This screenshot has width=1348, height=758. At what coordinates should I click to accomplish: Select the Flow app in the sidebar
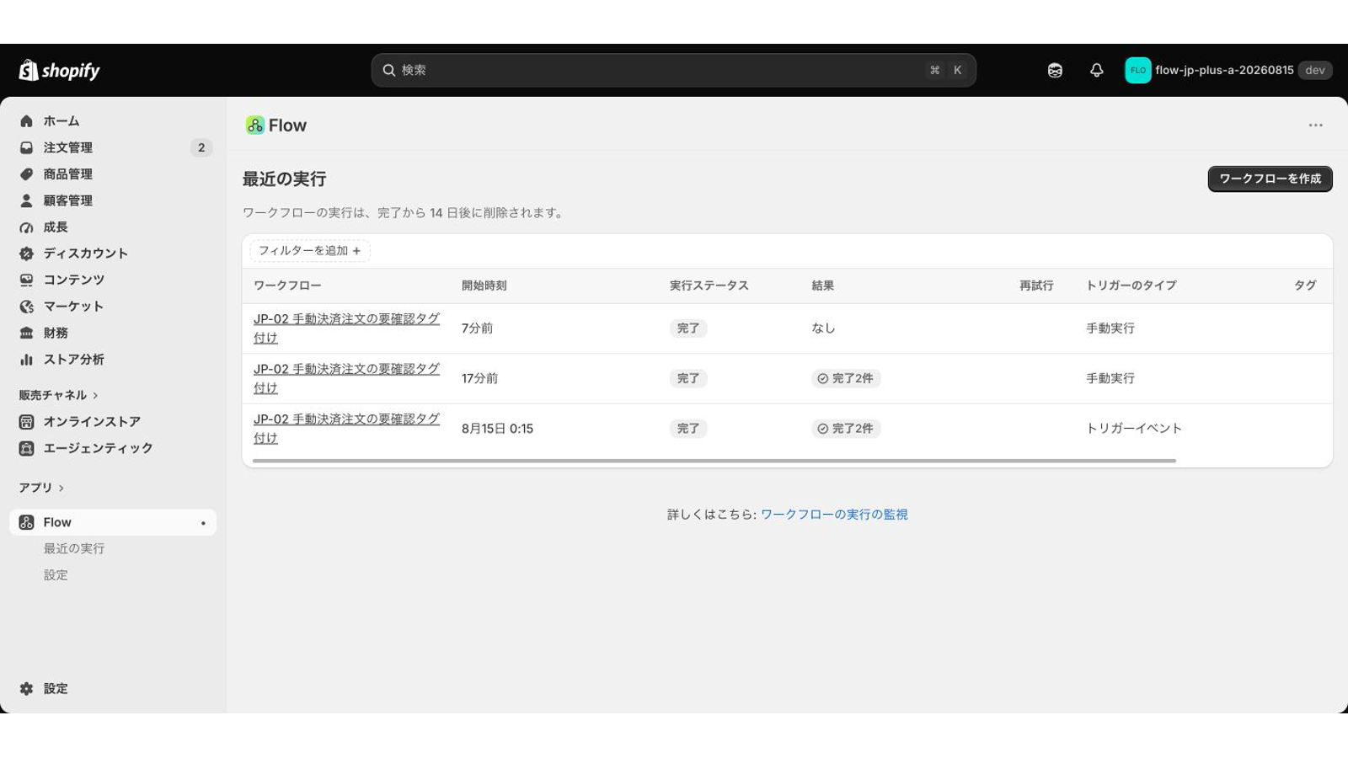pyautogui.click(x=113, y=522)
